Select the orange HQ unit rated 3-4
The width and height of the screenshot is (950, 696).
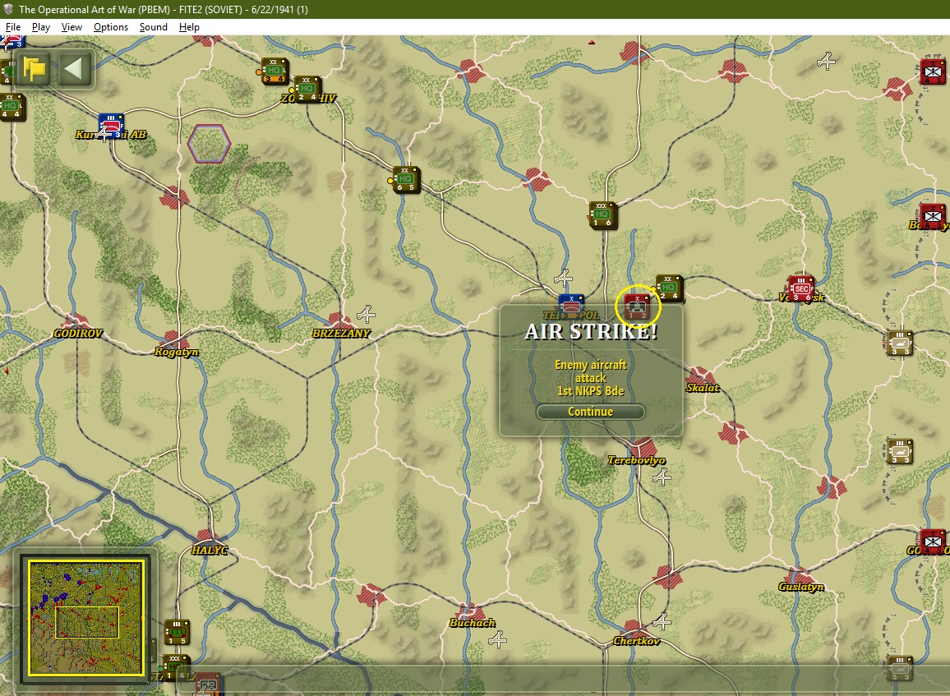point(274,71)
